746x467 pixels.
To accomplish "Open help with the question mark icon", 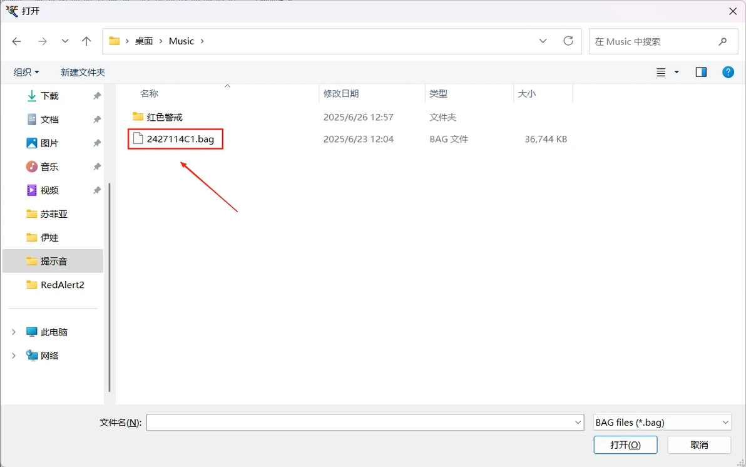I will click(728, 72).
